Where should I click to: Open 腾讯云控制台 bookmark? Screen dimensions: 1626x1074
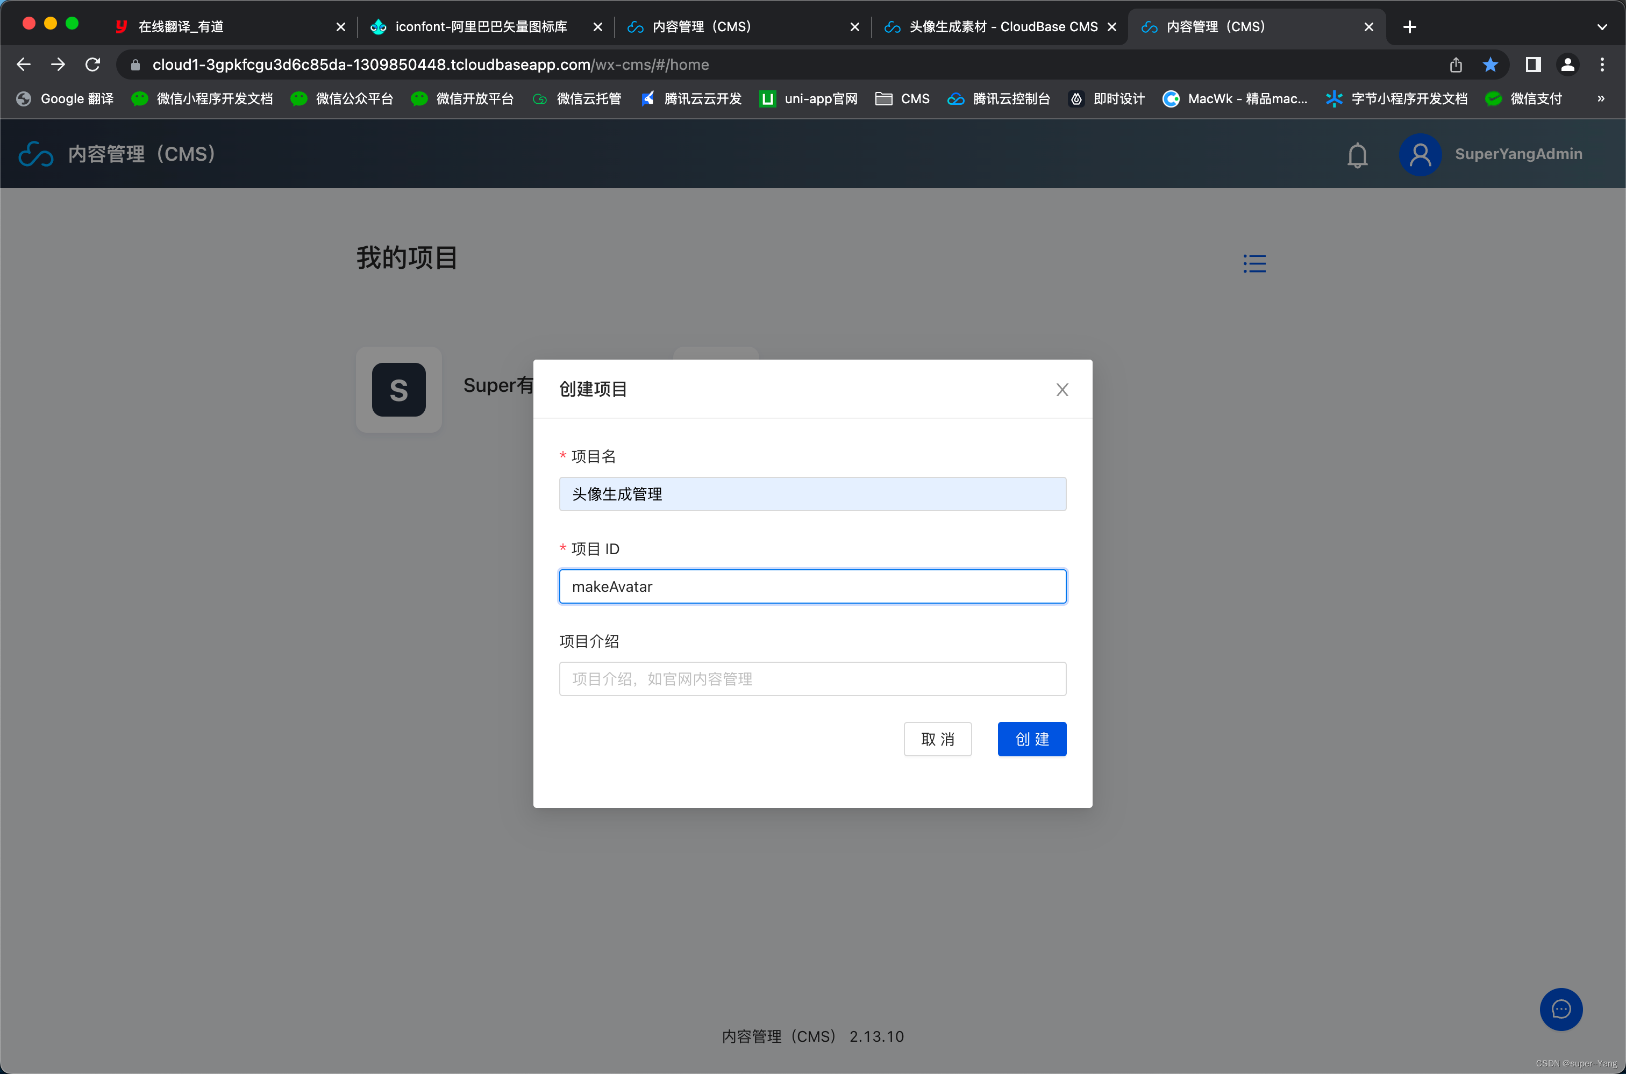click(x=999, y=98)
